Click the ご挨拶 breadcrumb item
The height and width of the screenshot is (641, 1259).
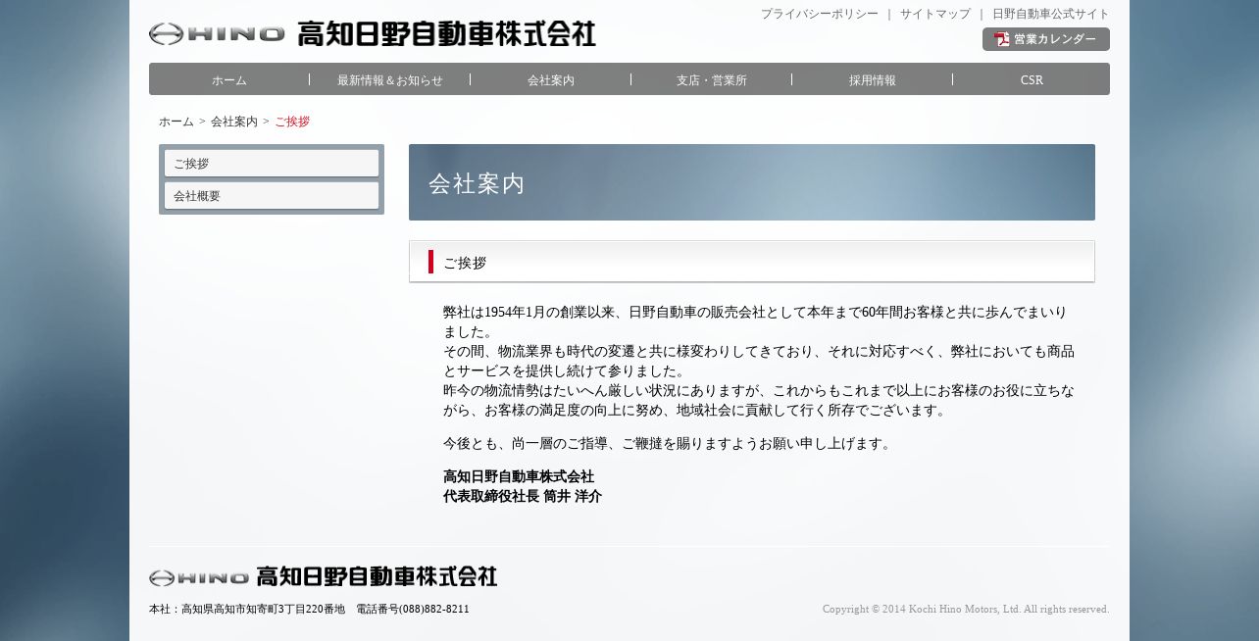click(x=292, y=122)
